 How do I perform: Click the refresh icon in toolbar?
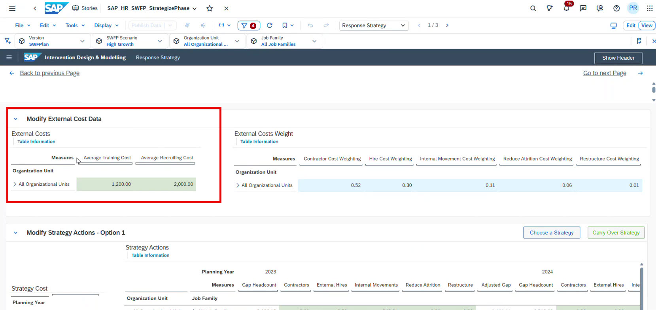(270, 25)
